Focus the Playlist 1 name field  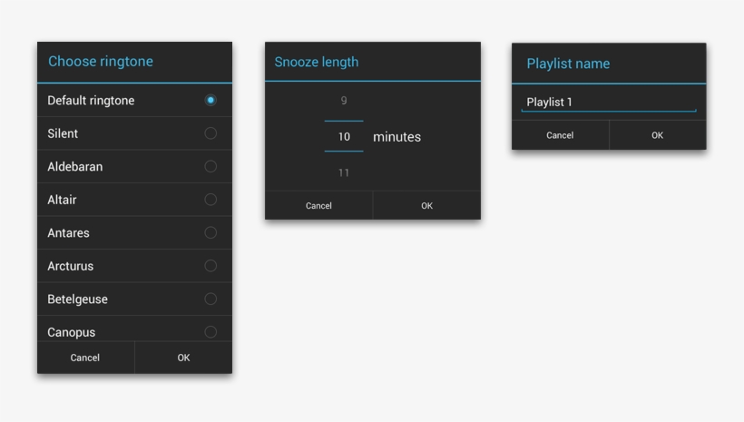[609, 102]
